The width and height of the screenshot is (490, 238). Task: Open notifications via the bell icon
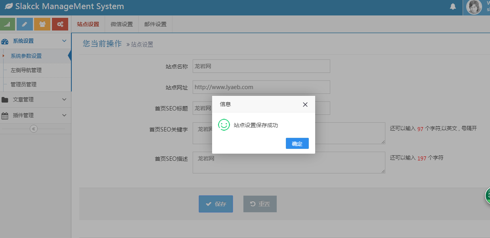pos(453,7)
